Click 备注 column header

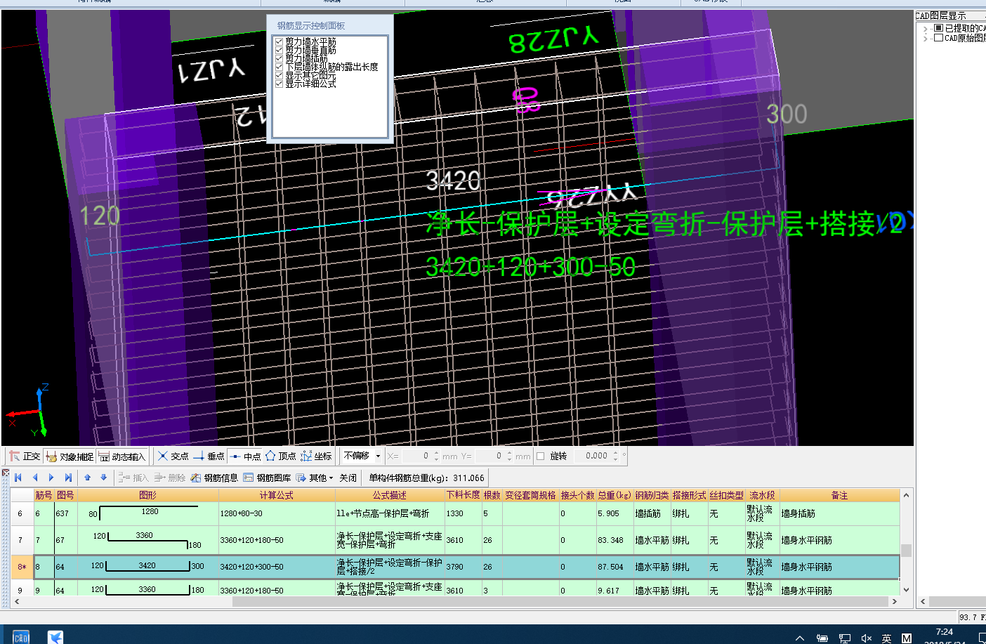[x=839, y=495]
